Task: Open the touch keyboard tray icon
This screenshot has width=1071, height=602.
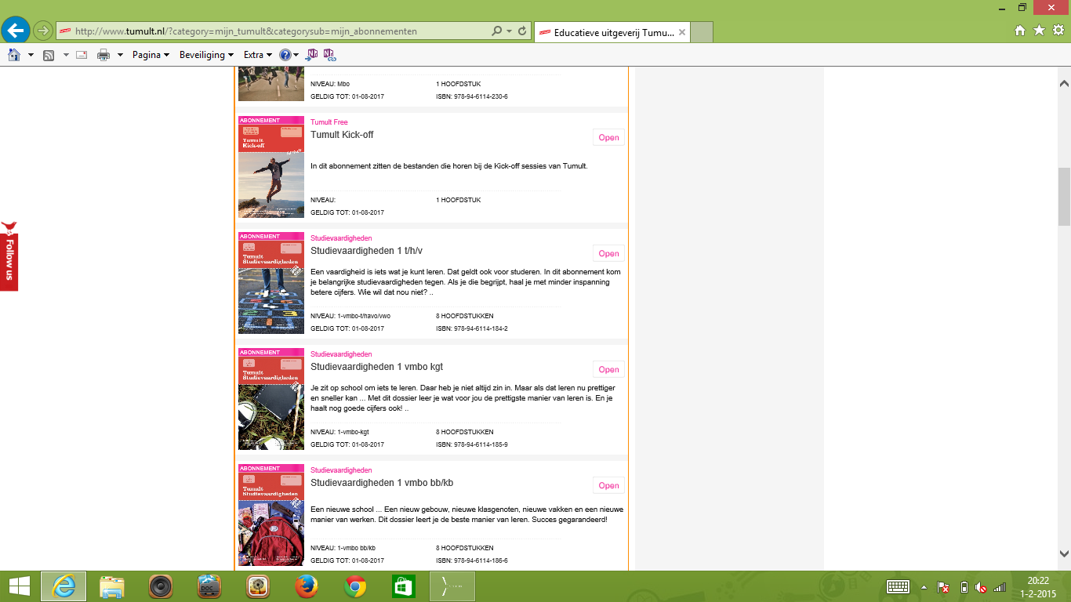Action: tap(898, 586)
